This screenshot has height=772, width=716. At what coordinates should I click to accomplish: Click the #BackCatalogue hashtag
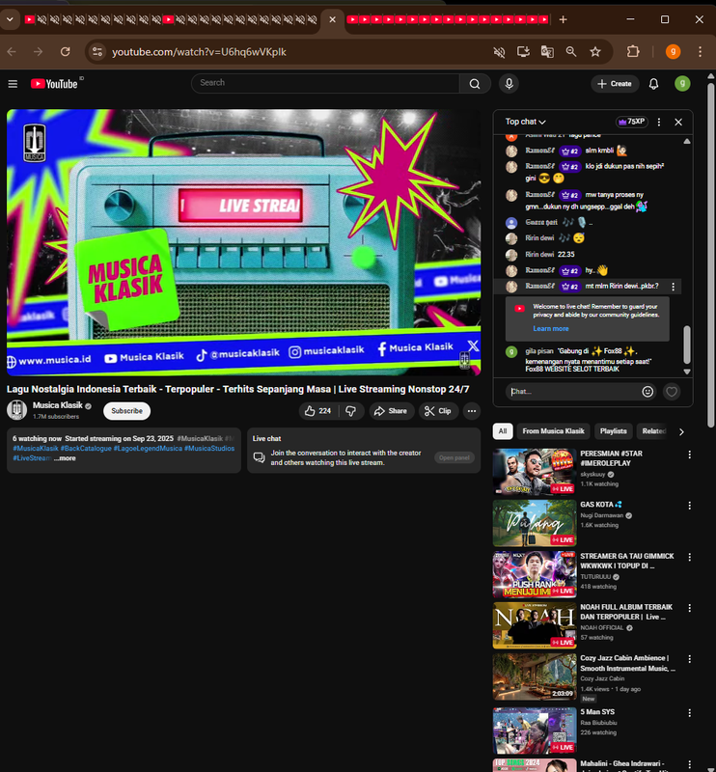86,449
